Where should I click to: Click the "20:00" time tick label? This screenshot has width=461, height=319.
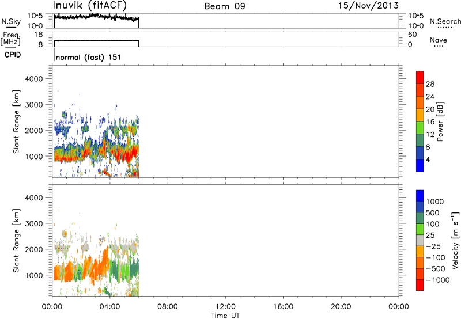[341, 307]
